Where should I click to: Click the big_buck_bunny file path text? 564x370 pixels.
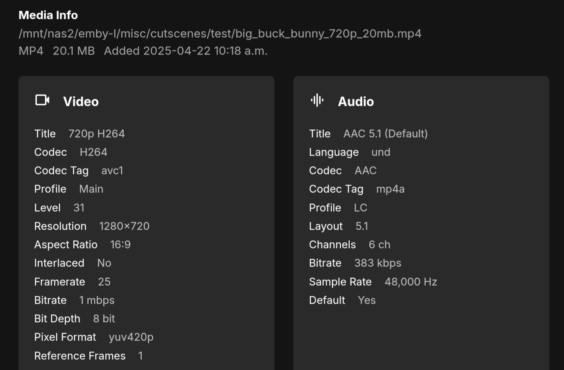click(220, 34)
